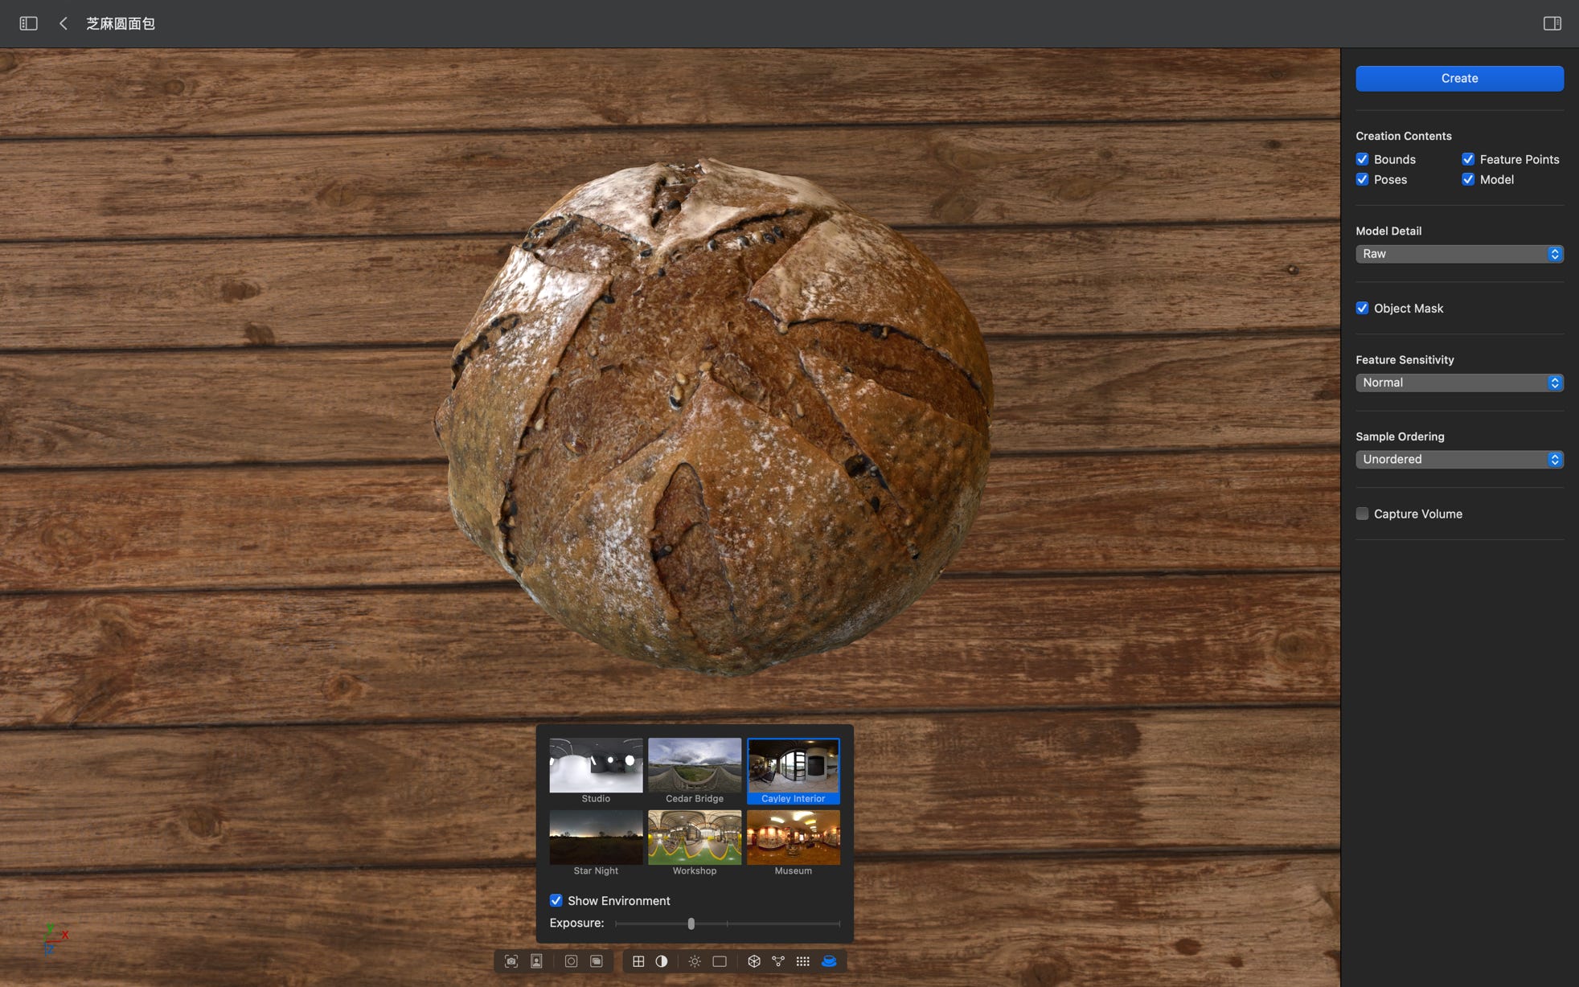Click the portrait frame icon in toolbar
The height and width of the screenshot is (987, 1579).
pyautogui.click(x=536, y=961)
